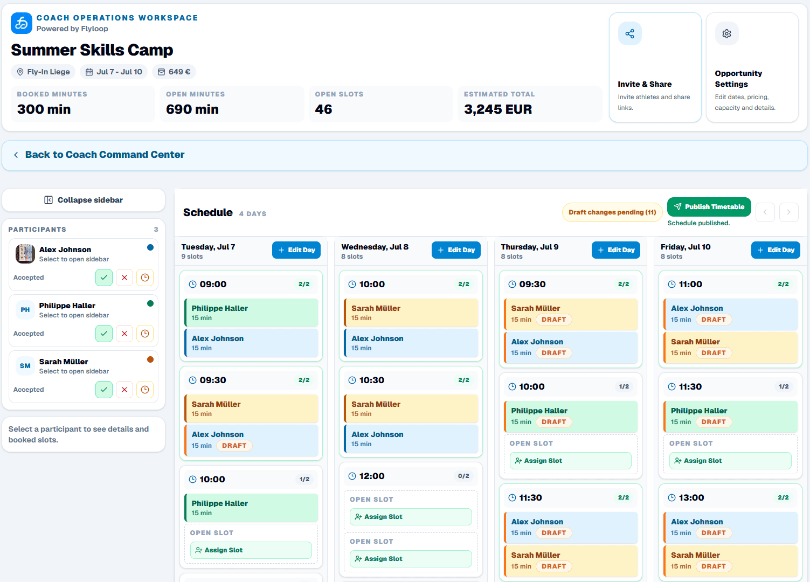
Task: Click the Invite & Share icon
Action: pos(629,34)
